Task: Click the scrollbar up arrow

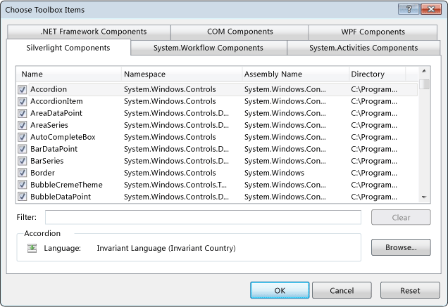Action: pos(424,71)
